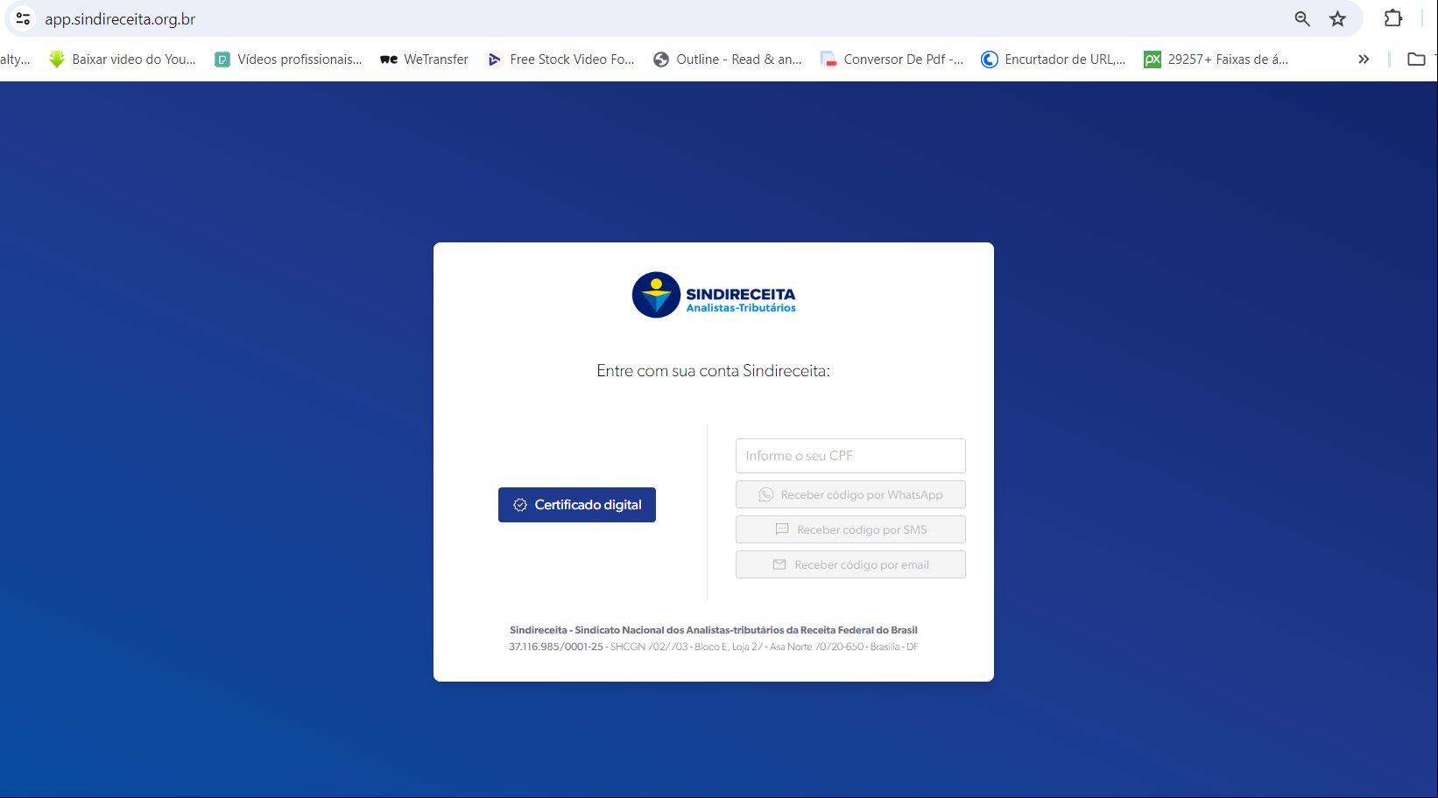
Task: Open the Baixar video do You... bookmark
Action: click(x=123, y=59)
